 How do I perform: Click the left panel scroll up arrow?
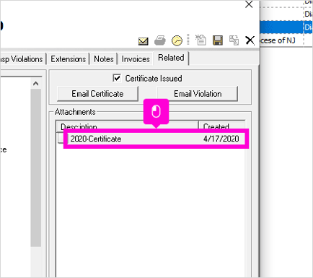coord(36,84)
